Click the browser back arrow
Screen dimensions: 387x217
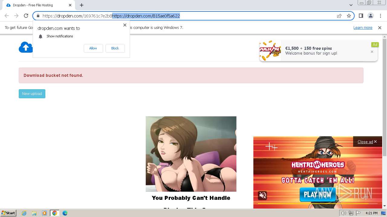pos(7,16)
